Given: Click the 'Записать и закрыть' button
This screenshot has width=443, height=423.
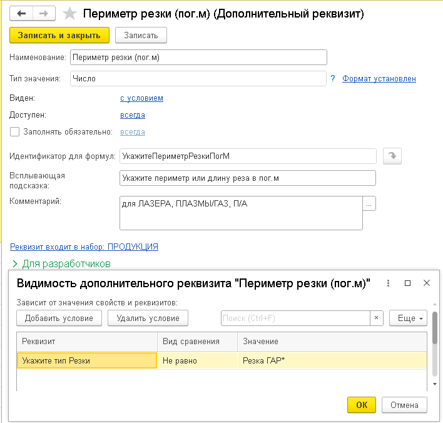Looking at the screenshot, I should pos(59,35).
